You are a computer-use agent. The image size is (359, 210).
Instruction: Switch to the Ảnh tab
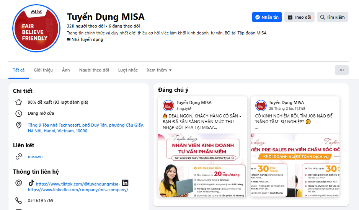coord(66,70)
